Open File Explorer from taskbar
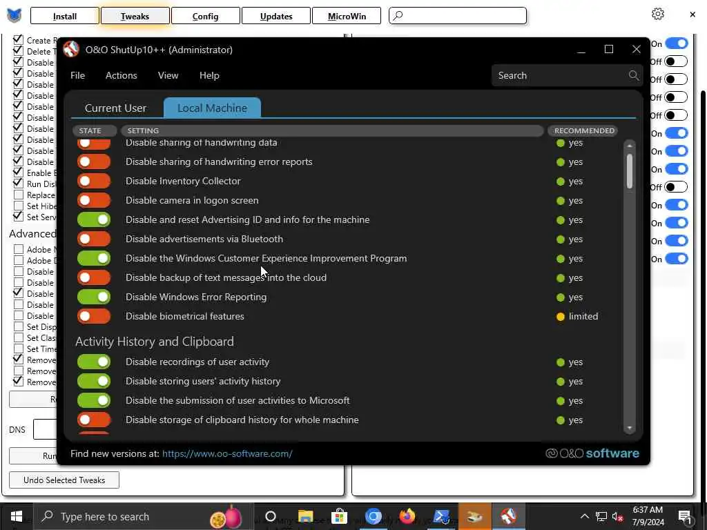Viewport: 707px width, 530px height. tap(305, 516)
